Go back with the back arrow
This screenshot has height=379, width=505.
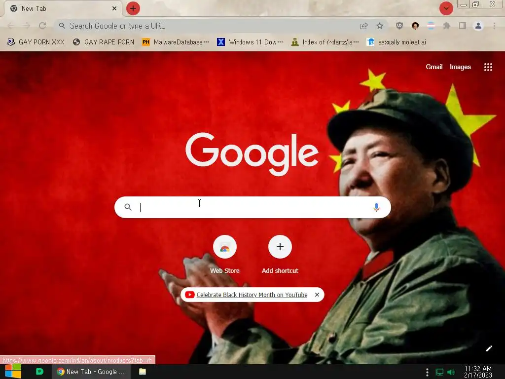point(11,26)
